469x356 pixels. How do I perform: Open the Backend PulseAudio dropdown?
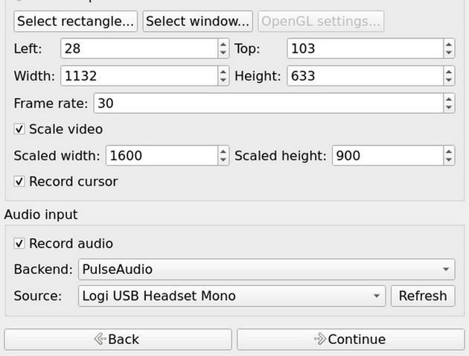[267, 269]
